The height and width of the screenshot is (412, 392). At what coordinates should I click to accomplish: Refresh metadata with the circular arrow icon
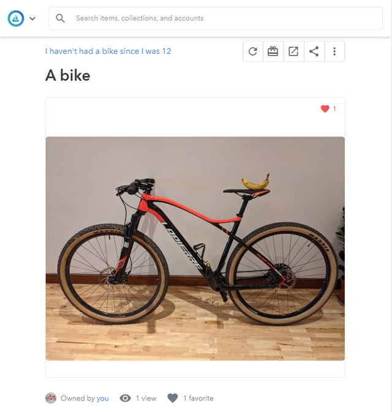pyautogui.click(x=253, y=51)
